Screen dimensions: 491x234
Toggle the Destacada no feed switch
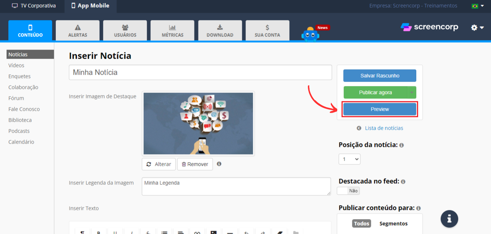coord(348,191)
